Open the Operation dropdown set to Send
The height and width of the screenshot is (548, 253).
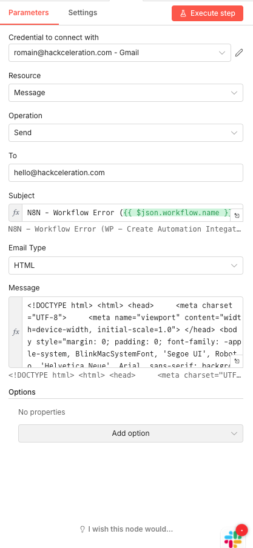coord(126,133)
